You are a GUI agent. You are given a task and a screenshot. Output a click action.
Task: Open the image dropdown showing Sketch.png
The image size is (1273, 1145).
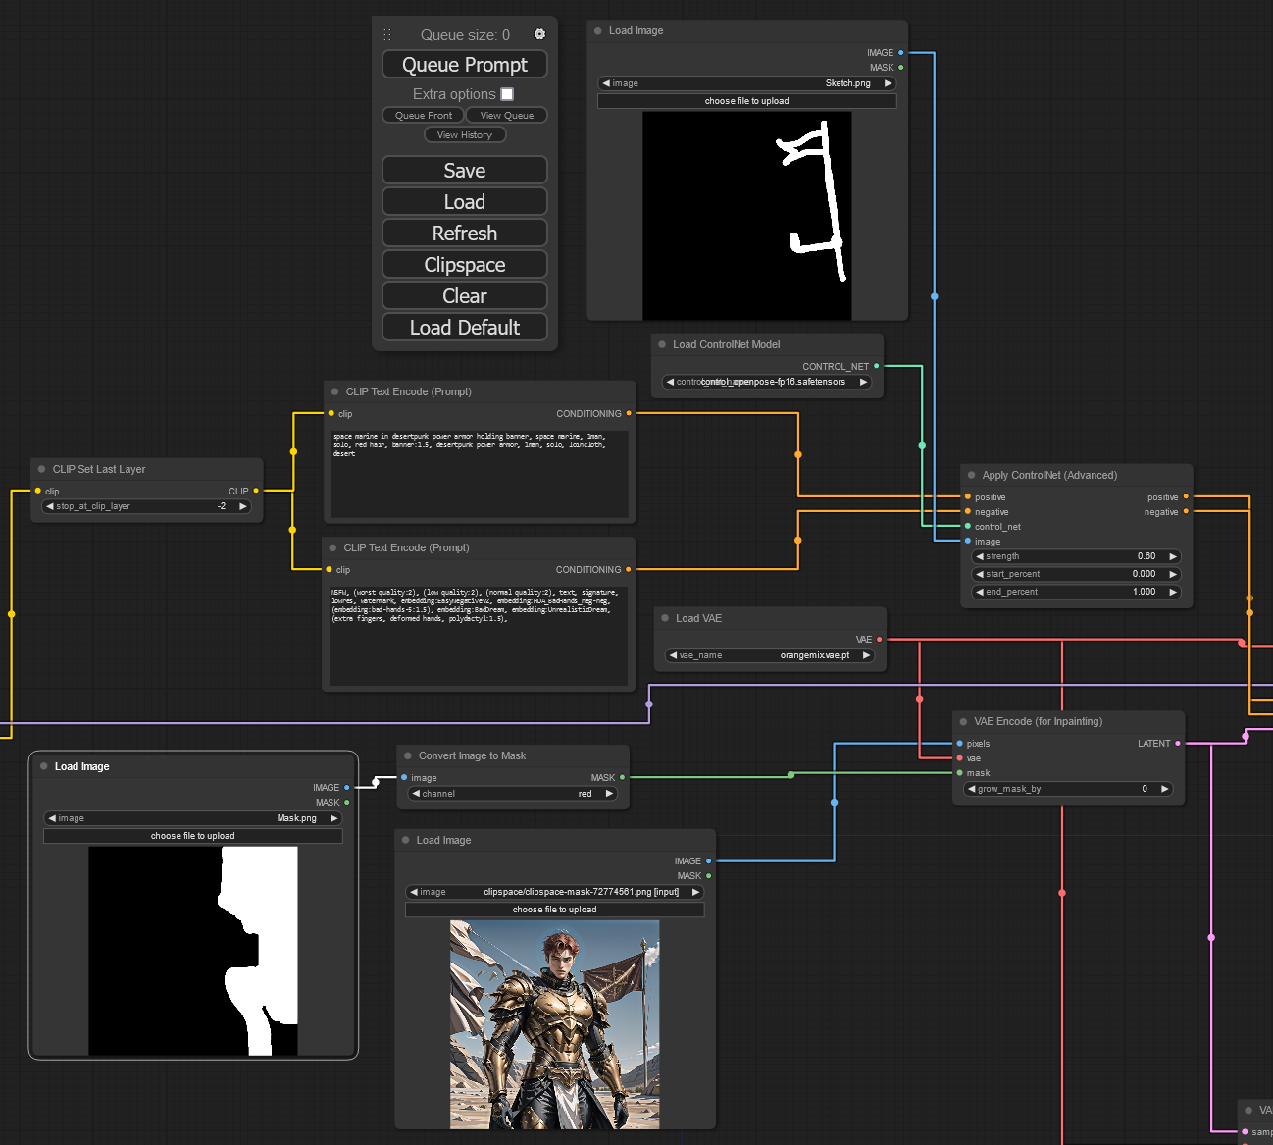[746, 83]
